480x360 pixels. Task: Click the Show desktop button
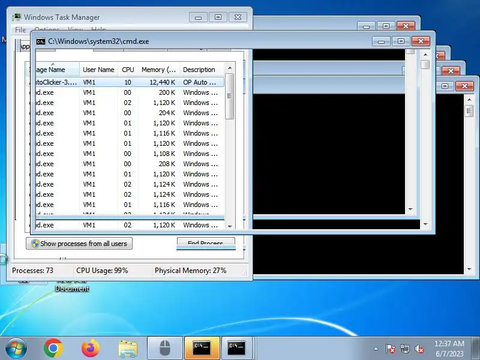point(476,348)
